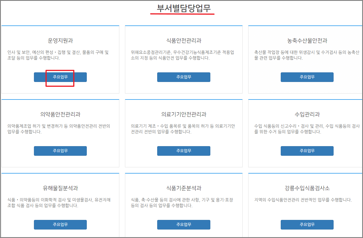Image resolution: width=363 pixels, height=238 pixels.
Task: Click 주요업무 button under 수입관리과
Action: click(307, 151)
